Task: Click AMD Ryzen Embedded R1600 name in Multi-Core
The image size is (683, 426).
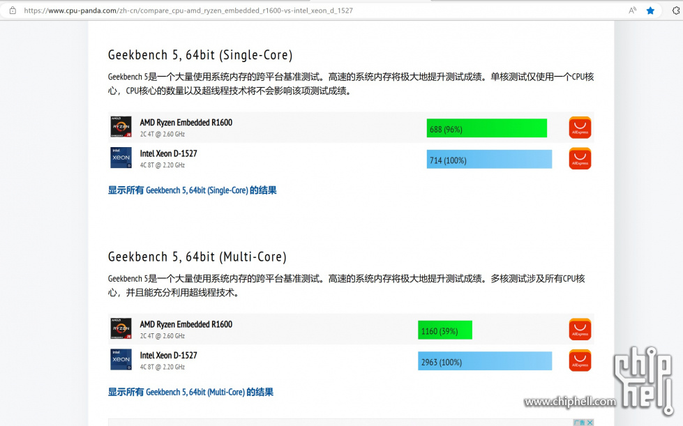Action: pyautogui.click(x=186, y=325)
